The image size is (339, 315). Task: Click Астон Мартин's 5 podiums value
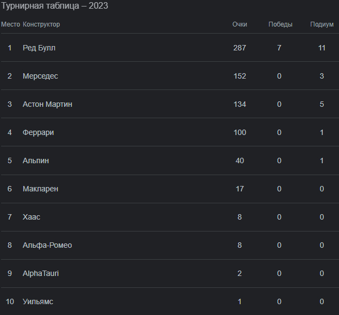click(x=322, y=104)
